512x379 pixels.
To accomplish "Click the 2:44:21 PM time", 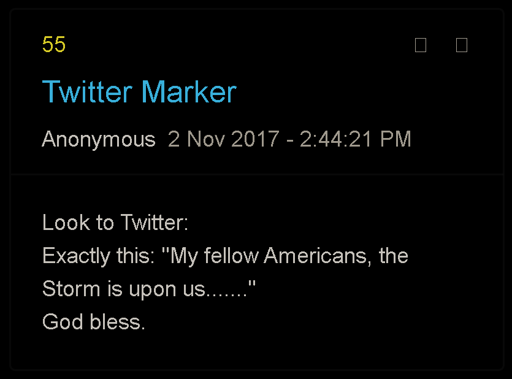I will pos(355,139).
